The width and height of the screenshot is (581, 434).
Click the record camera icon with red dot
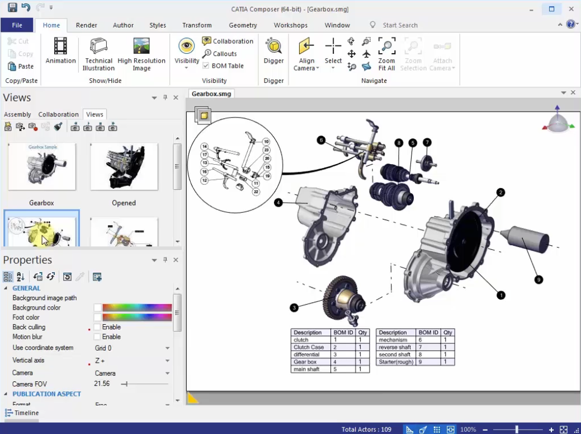coord(33,127)
